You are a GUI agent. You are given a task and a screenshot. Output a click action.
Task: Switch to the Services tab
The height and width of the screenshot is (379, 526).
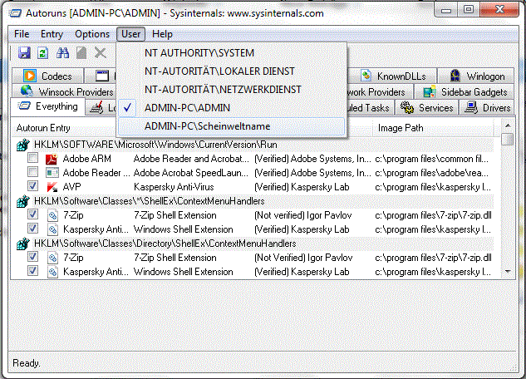click(x=426, y=108)
